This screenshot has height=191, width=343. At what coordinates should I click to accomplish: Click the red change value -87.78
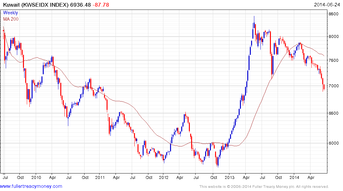101,5
